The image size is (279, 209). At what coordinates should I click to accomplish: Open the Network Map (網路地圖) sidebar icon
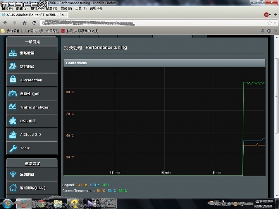coord(13,53)
